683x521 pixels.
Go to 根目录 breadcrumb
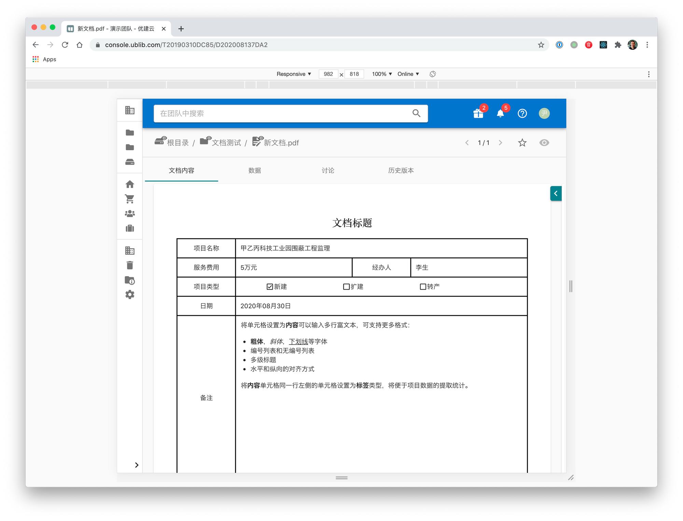click(177, 143)
